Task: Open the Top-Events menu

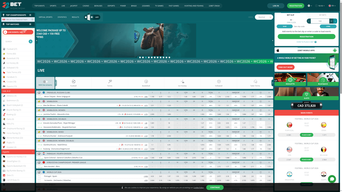Action: pos(39,6)
